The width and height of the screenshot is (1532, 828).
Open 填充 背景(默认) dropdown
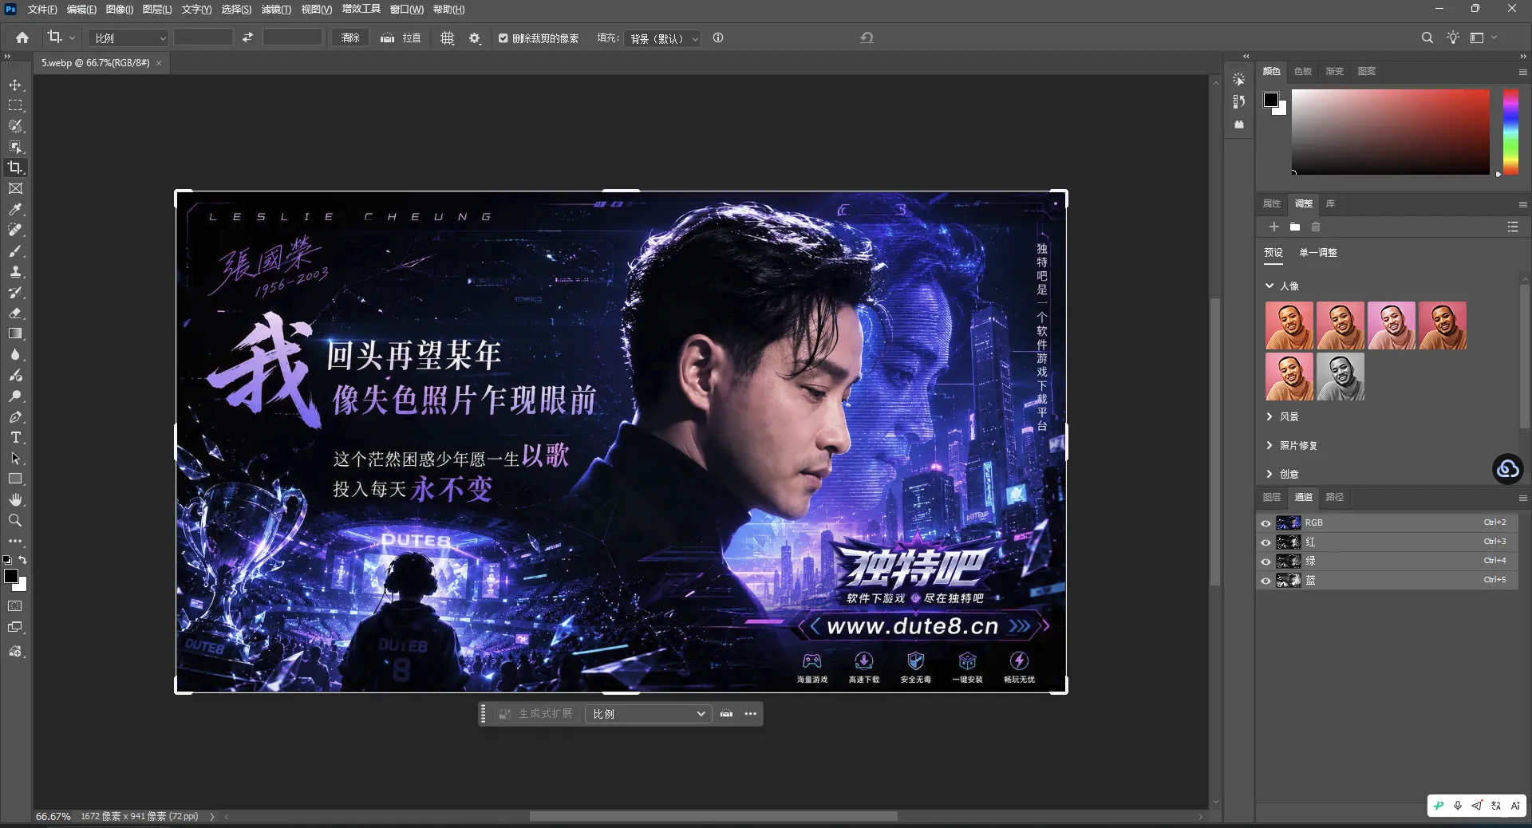[664, 38]
